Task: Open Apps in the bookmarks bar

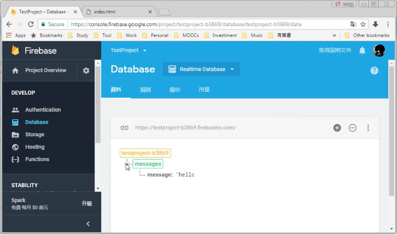Action: click(x=16, y=35)
